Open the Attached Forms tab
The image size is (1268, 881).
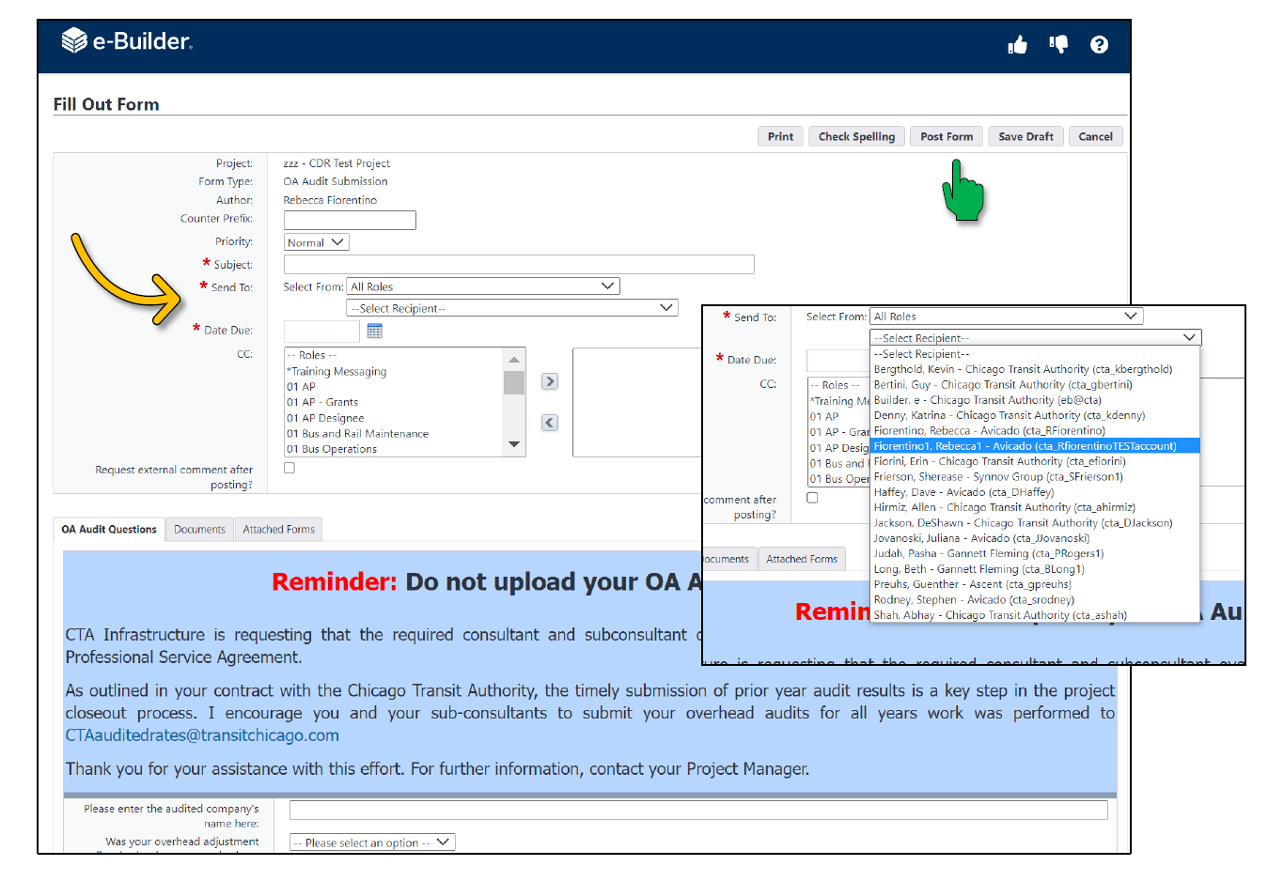point(278,530)
